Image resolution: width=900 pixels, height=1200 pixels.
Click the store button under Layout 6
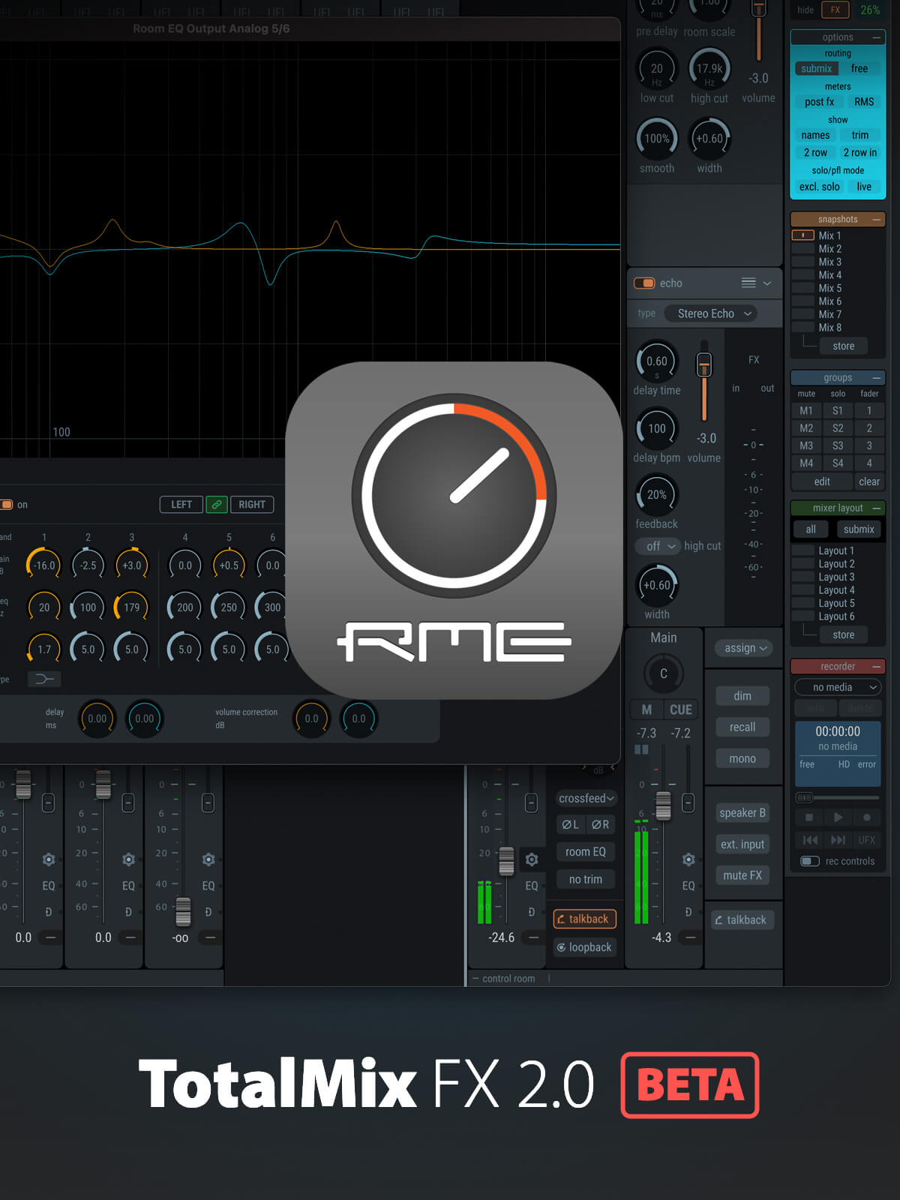pyautogui.click(x=843, y=634)
